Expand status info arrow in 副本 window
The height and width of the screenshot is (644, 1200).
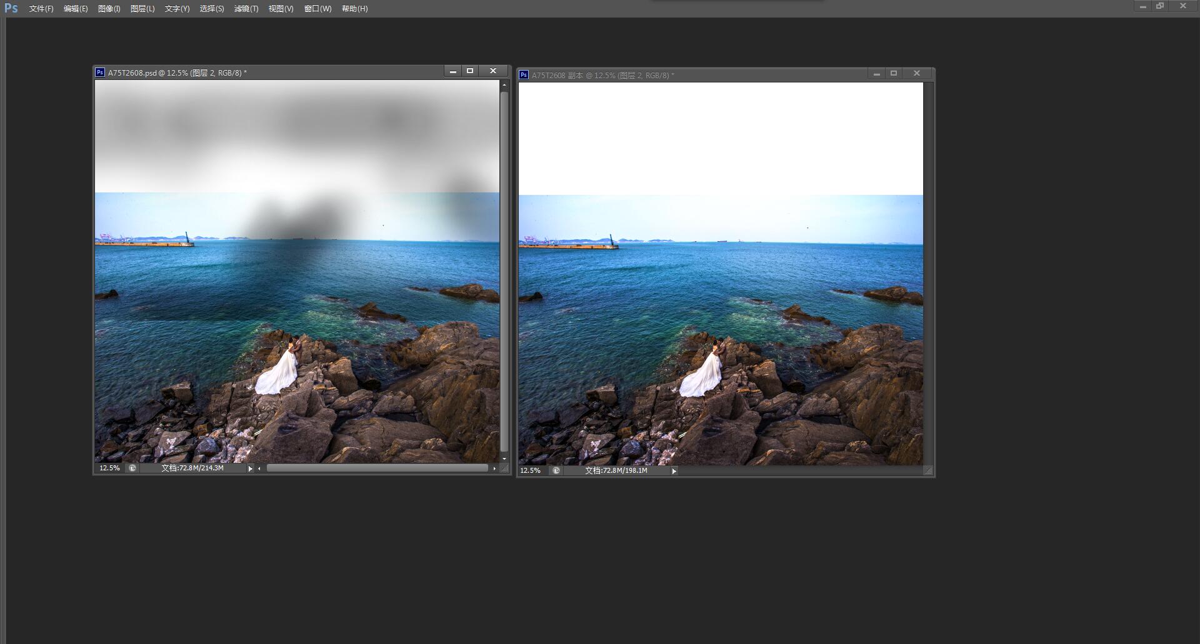tap(674, 471)
